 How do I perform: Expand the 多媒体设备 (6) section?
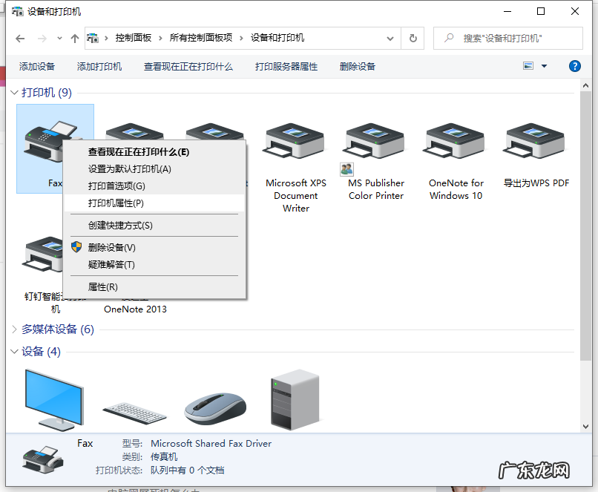coord(13,329)
